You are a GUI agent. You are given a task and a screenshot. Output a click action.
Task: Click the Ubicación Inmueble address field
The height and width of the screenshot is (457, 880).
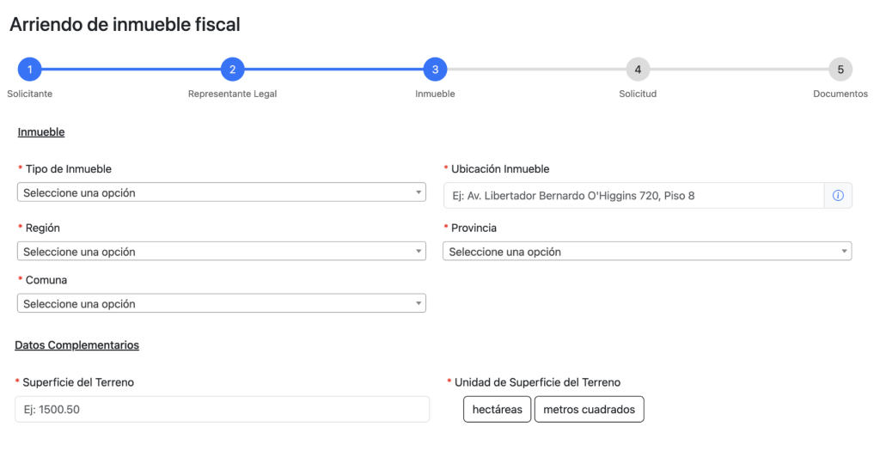(633, 196)
